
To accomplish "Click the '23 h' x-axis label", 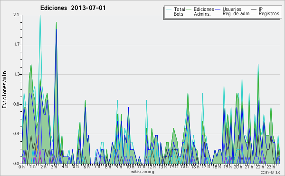I will point(270,166).
